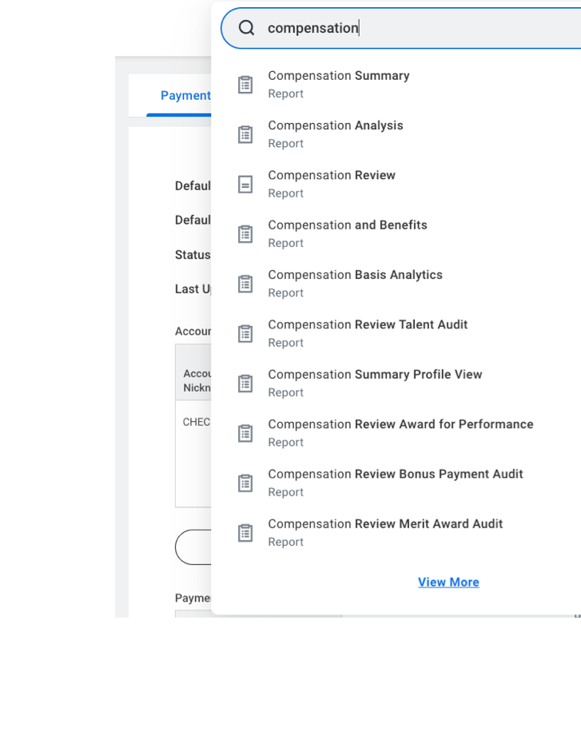Click the Compensation Summary report icon

coord(245,85)
